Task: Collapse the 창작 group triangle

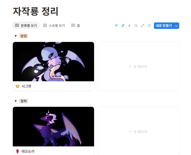Action: 16,101
